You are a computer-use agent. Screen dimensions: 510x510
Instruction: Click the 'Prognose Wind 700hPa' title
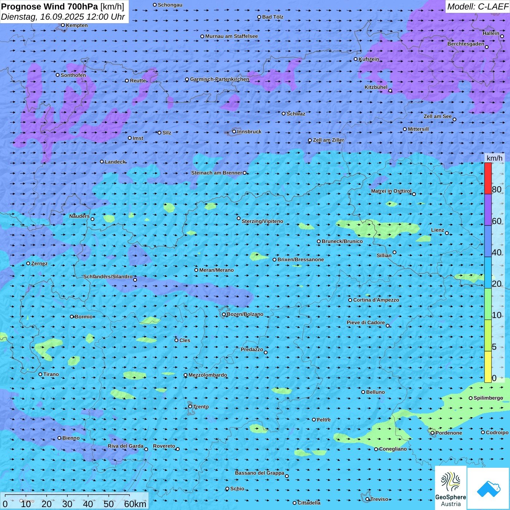(50, 7)
